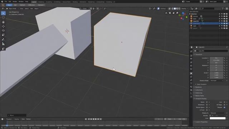Screen dimensions: 229x129
Task: Open the viewport Add menu
Action: click(x=31, y=9)
